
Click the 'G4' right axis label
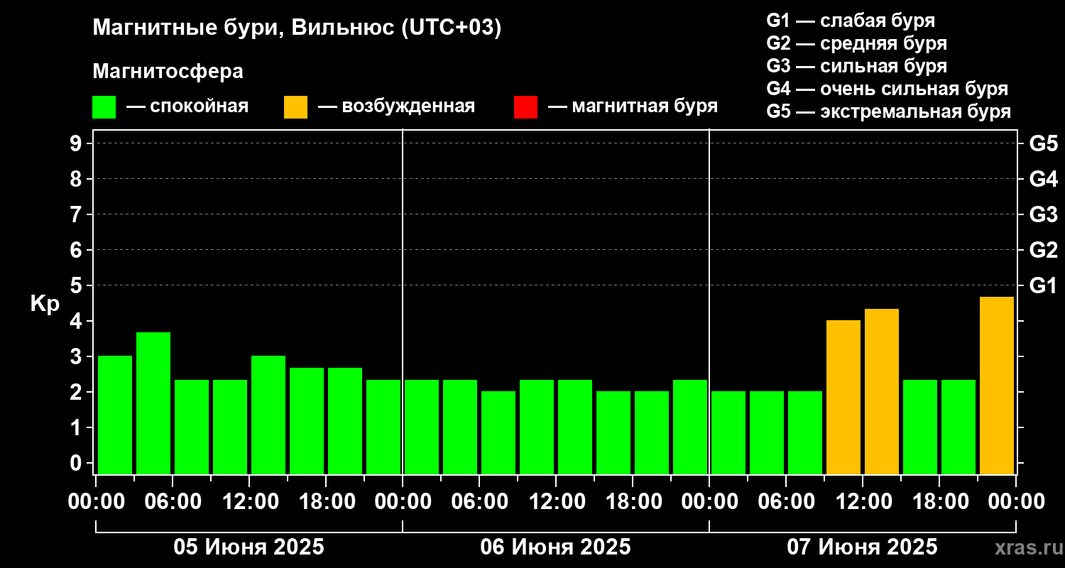(x=1043, y=179)
